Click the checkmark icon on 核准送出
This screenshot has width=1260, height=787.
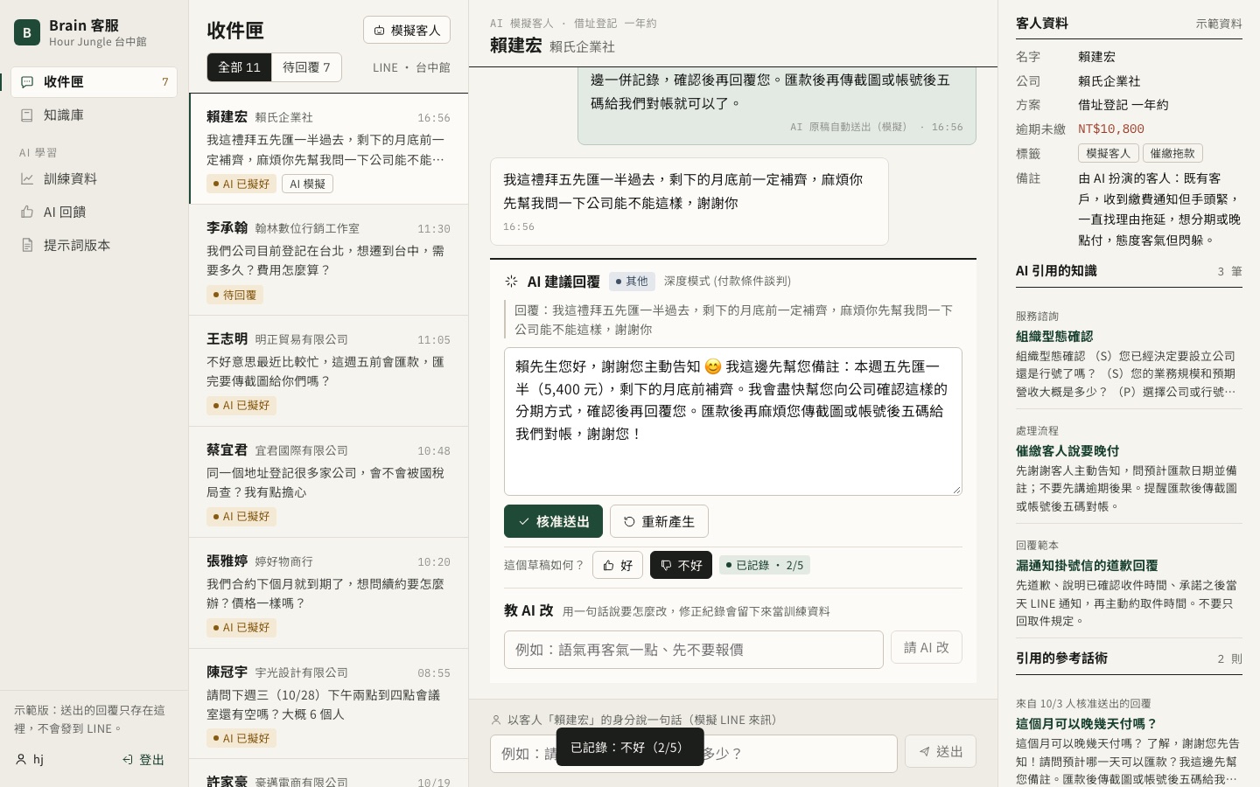click(523, 521)
